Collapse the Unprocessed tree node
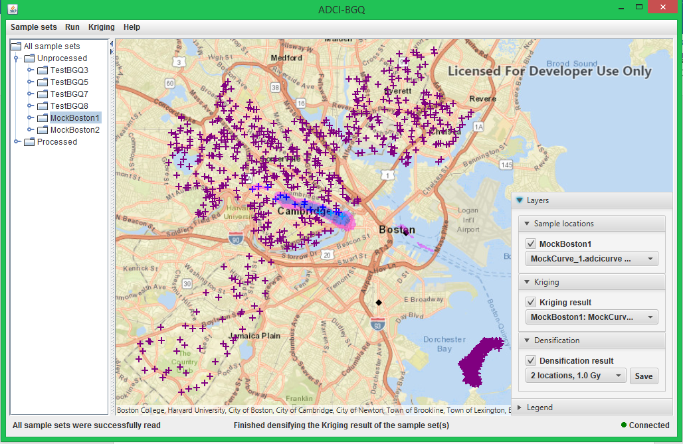 (16, 58)
